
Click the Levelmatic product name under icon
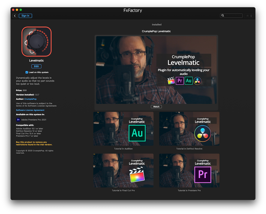coord(37,60)
